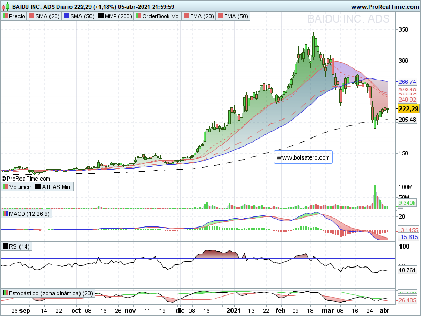Image resolution: width=421 pixels, height=316 pixels.
Task: Visit the www.ProRealTime.com link
Action: pos(385,7)
